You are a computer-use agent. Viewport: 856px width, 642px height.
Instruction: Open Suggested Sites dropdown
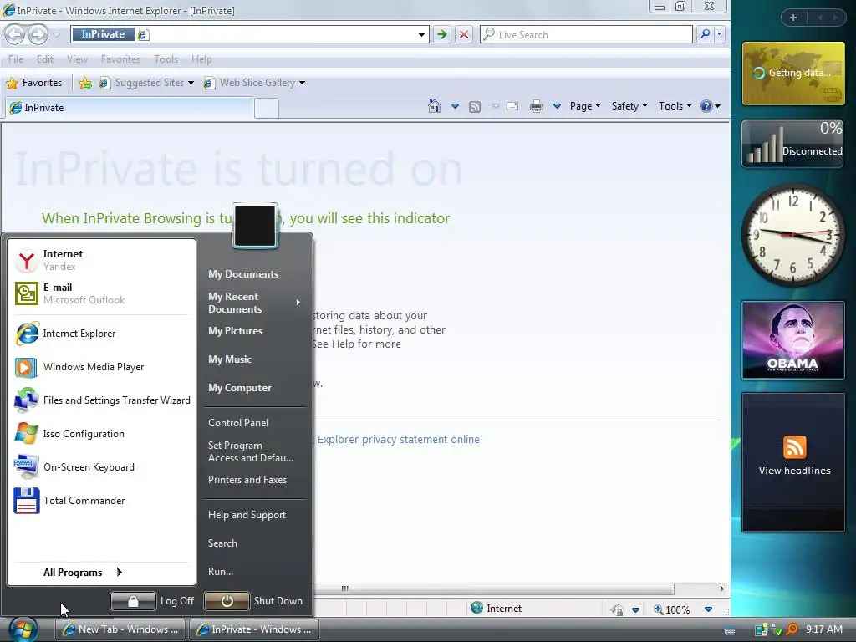click(146, 83)
